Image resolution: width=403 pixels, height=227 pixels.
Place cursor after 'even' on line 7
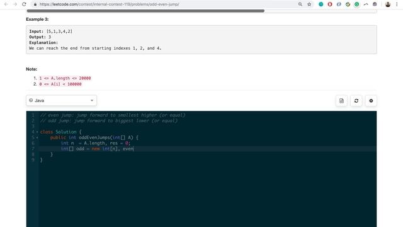coord(133,149)
